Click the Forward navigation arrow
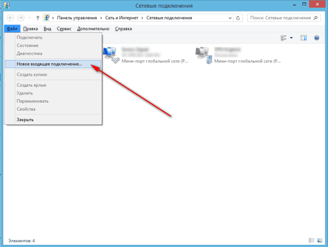The height and width of the screenshot is (247, 328). (x=21, y=18)
